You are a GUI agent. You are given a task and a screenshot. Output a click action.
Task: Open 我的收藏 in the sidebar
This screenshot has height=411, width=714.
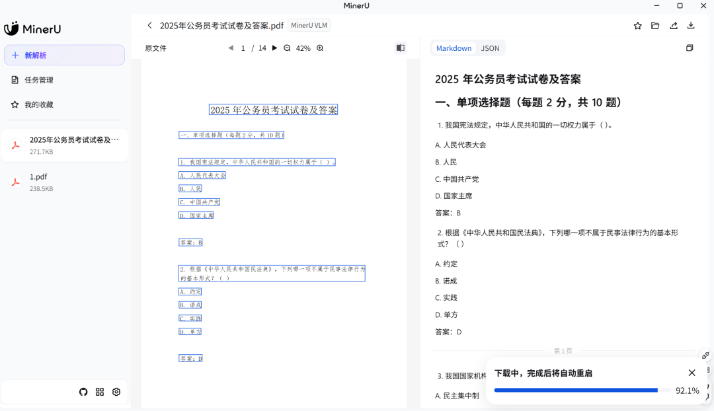click(x=39, y=104)
